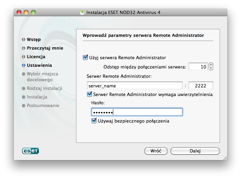Image resolution: width=241 pixels, height=179 pixels.
Task: Close the installer window with red button
Action: (x=19, y=12)
